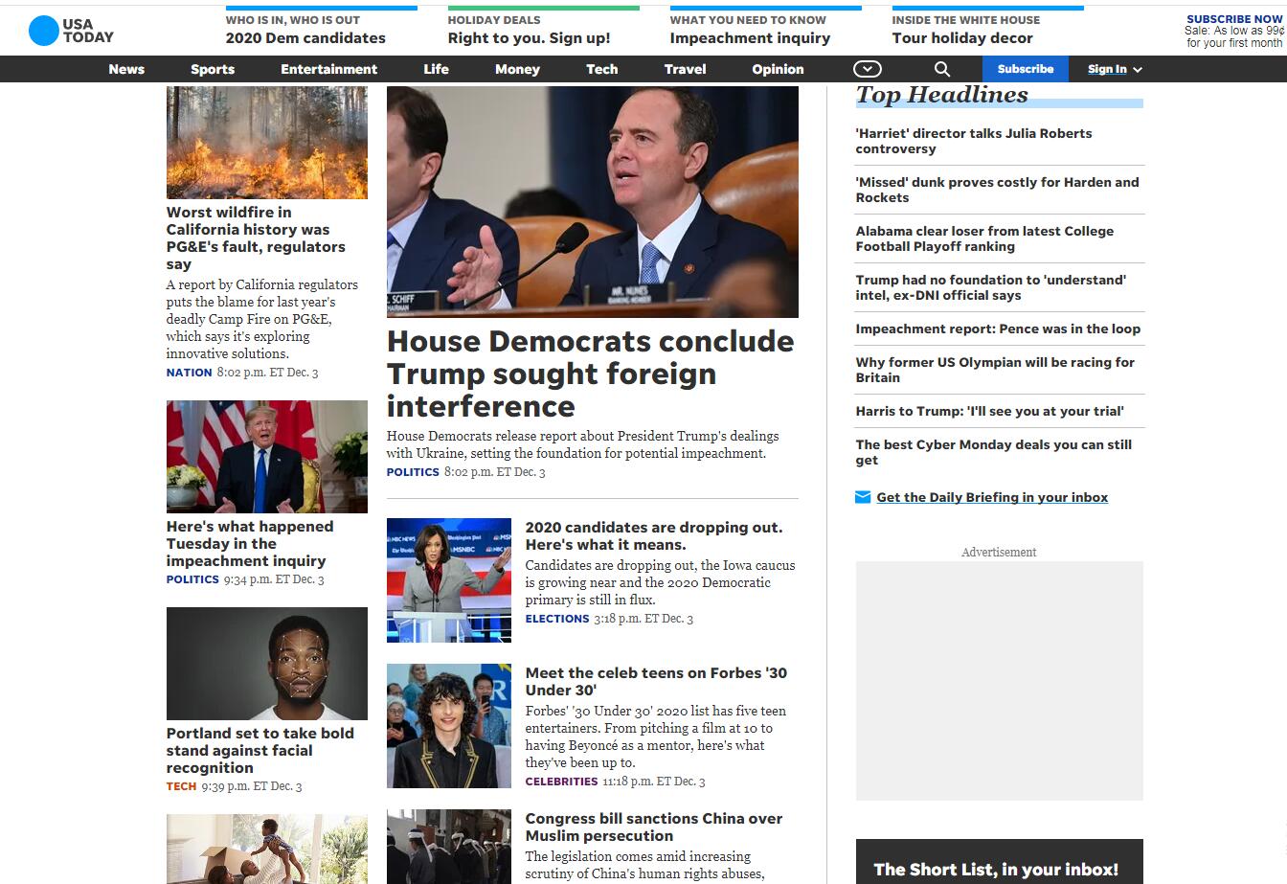Go to the Money section
The image size is (1287, 884).
point(517,69)
